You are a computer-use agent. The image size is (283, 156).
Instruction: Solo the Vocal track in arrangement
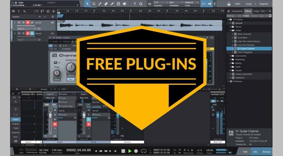point(23,33)
